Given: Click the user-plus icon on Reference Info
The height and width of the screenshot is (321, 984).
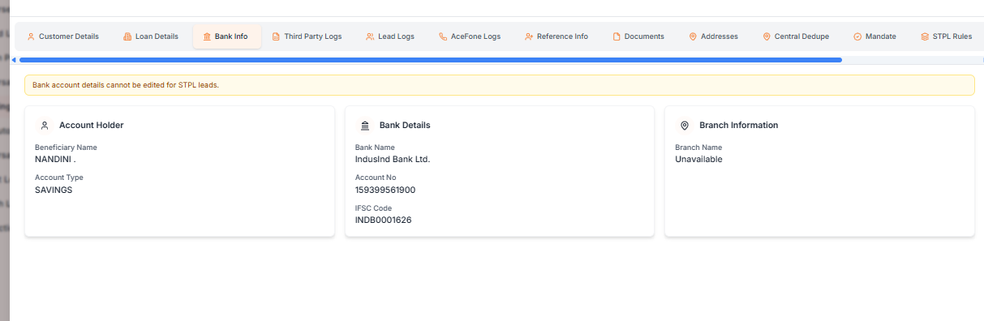Looking at the screenshot, I should tap(529, 36).
